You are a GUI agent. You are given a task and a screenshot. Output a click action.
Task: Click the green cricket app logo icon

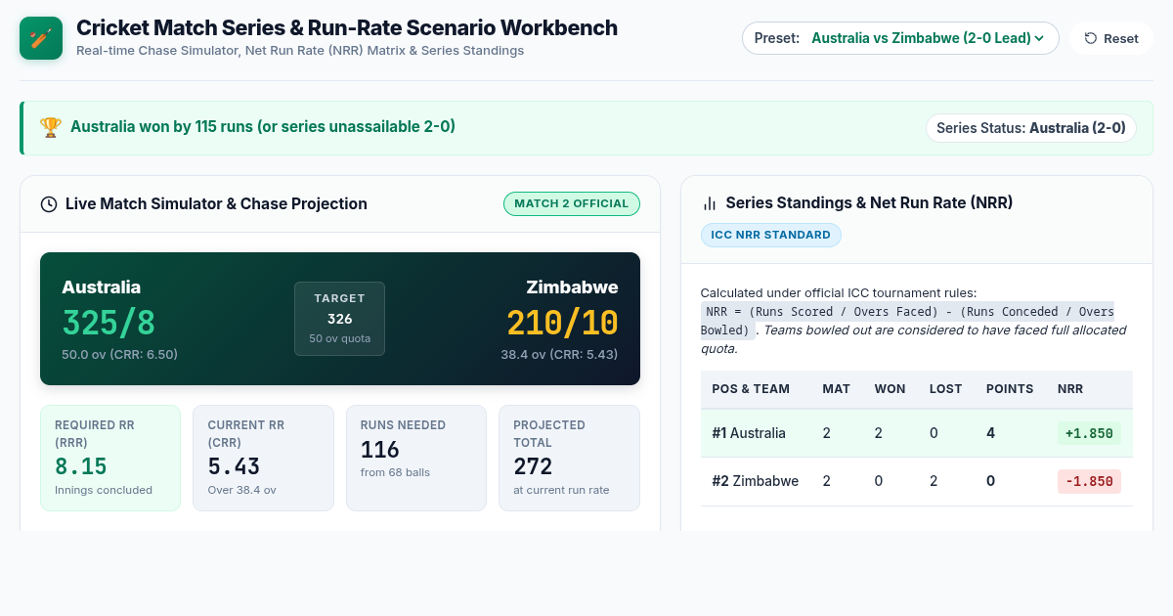41,38
